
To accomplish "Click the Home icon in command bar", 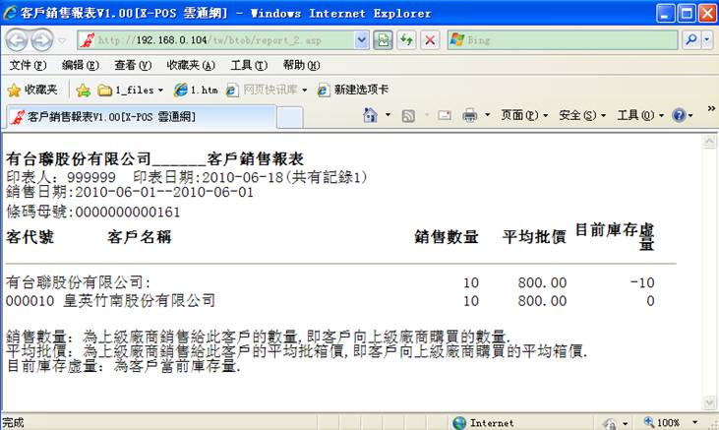I will point(371,115).
